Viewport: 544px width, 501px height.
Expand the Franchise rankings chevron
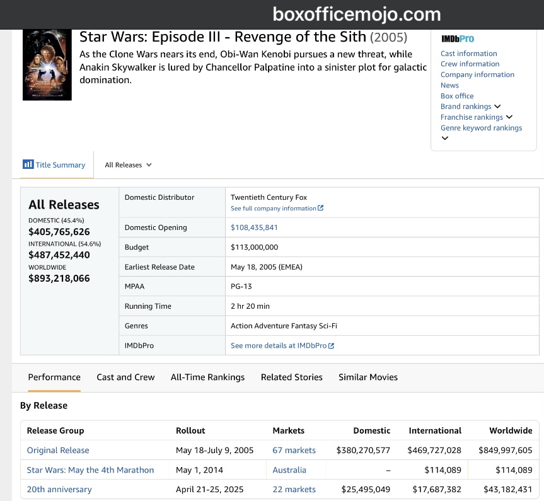[509, 117]
